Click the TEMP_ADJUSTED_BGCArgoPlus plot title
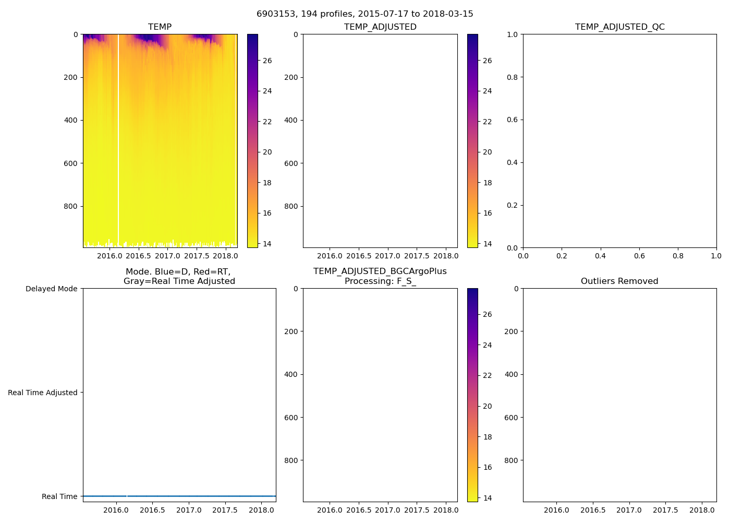730x522 pixels. tap(380, 276)
